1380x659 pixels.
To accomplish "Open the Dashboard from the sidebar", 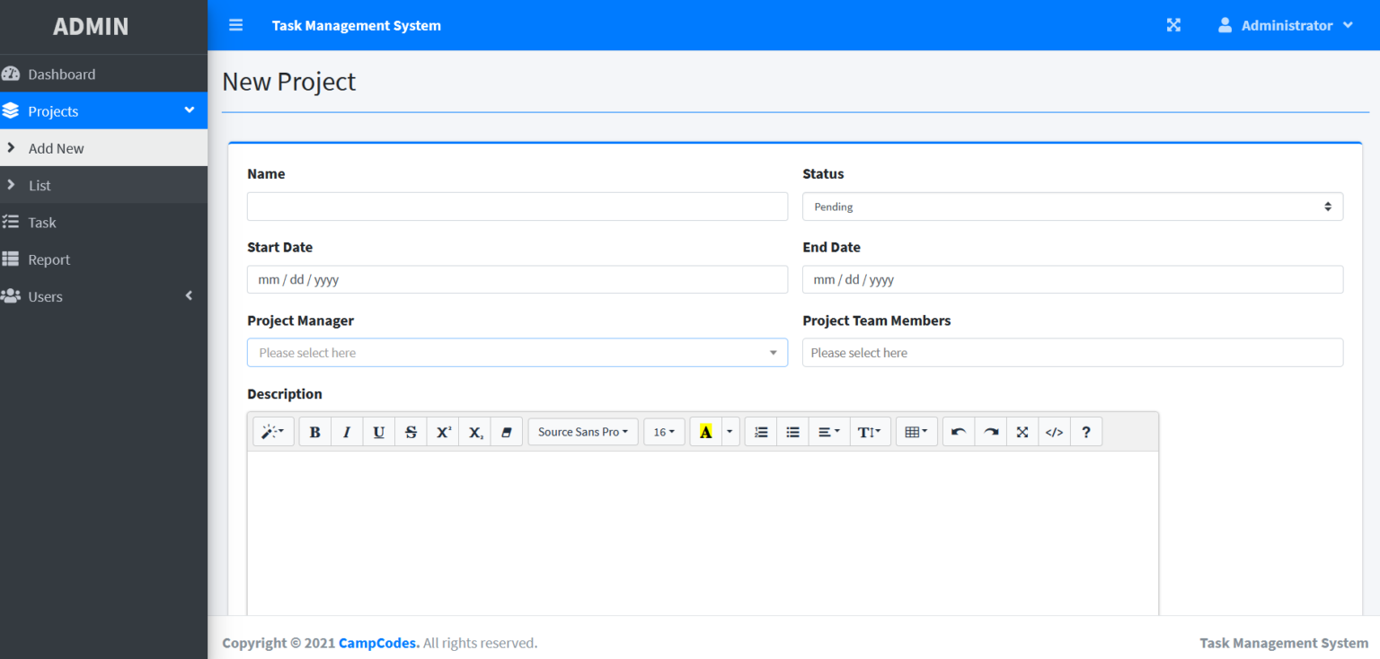I will point(61,74).
